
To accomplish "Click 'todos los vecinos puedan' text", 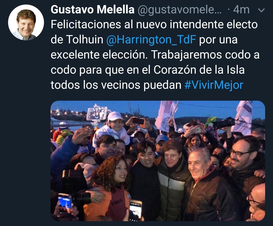I will pyautogui.click(x=116, y=85).
